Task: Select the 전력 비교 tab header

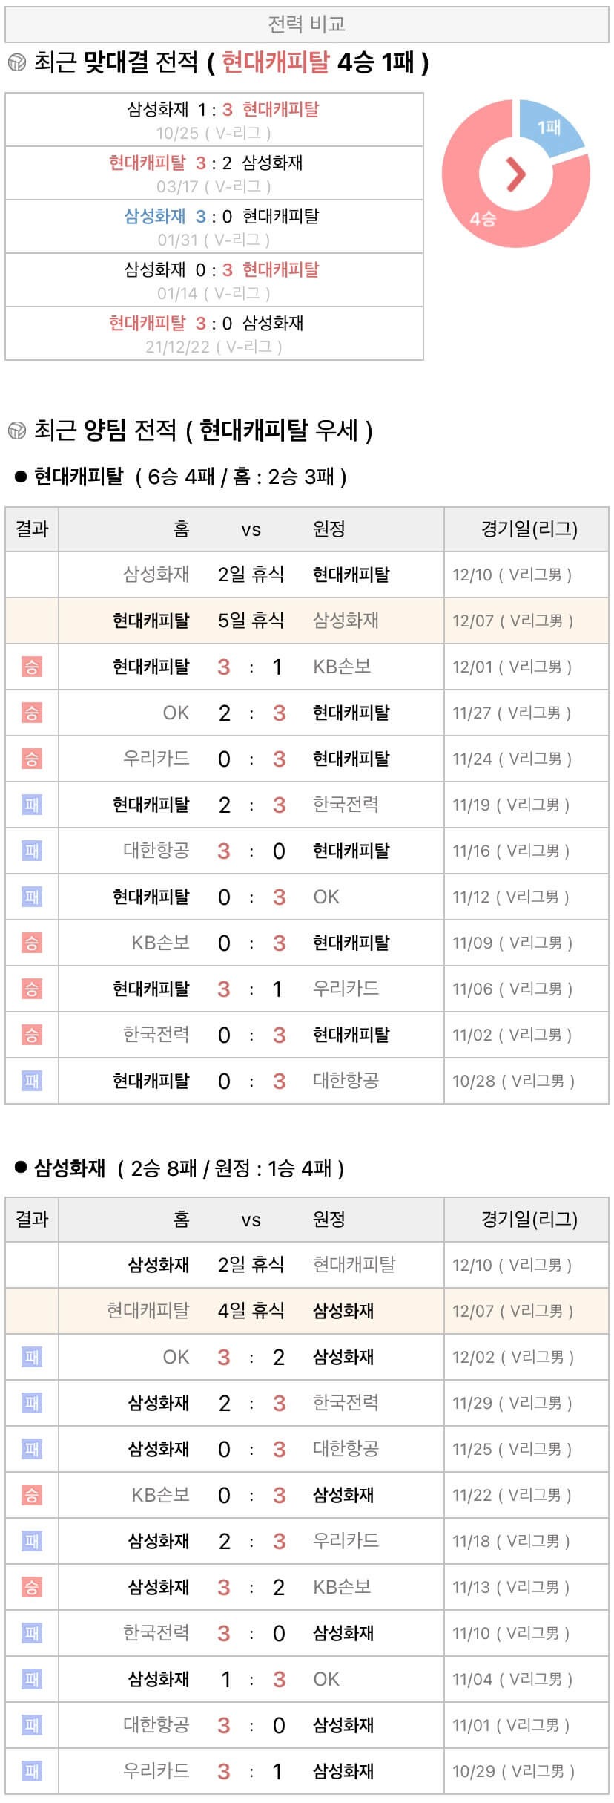Action: tap(306, 24)
